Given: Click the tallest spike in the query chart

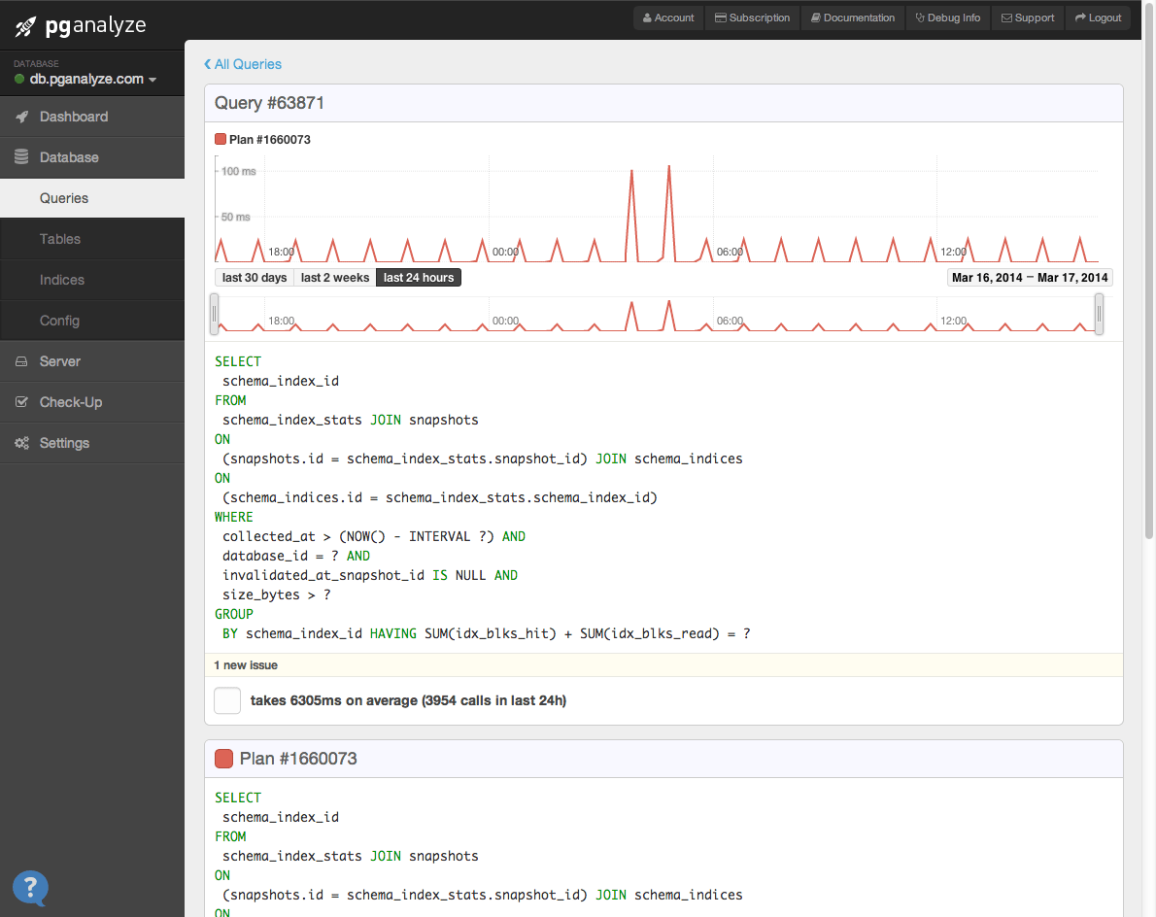Looking at the screenshot, I should [668, 213].
